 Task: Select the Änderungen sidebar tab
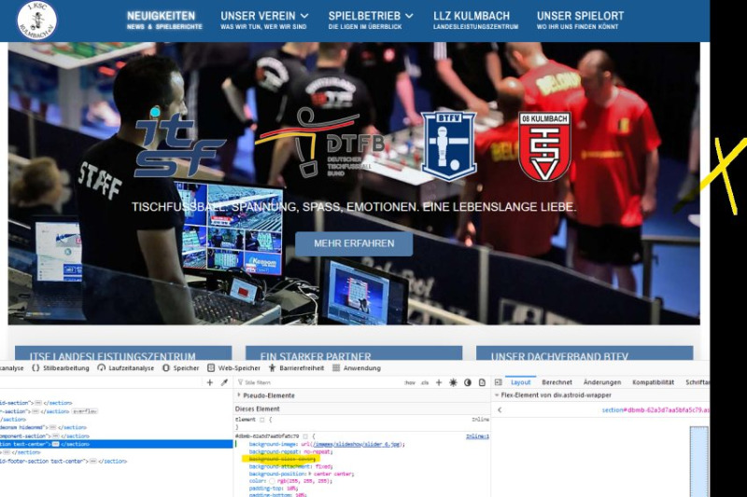602,382
